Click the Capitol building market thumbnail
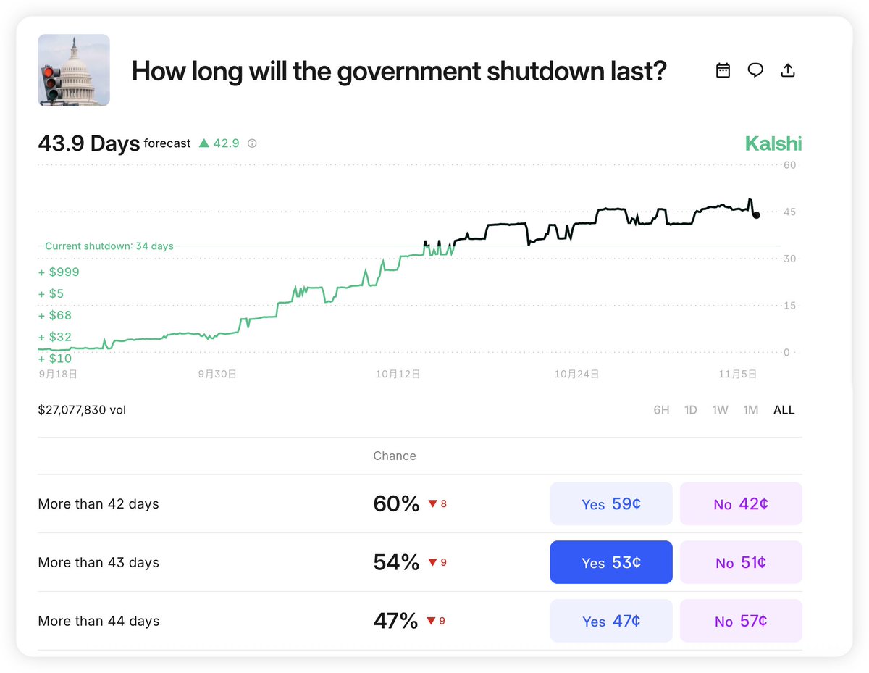The height and width of the screenshot is (673, 869). [74, 70]
